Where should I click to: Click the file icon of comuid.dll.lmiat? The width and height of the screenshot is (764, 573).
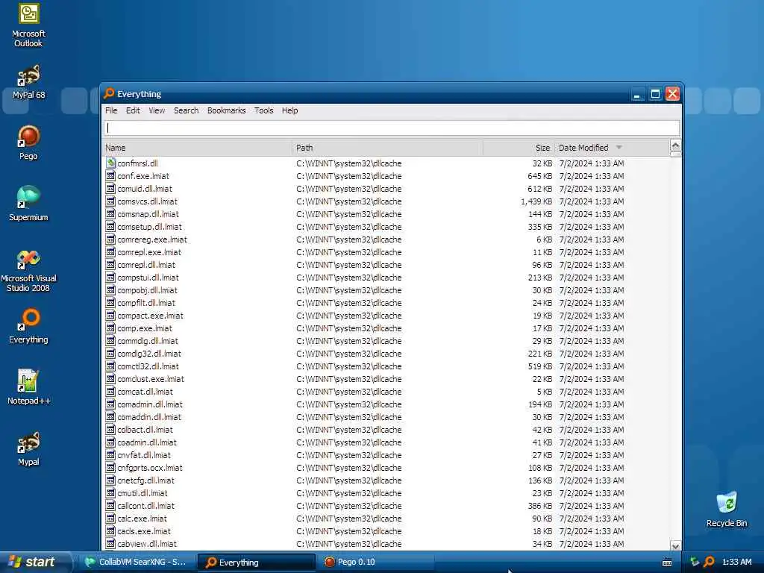point(110,189)
